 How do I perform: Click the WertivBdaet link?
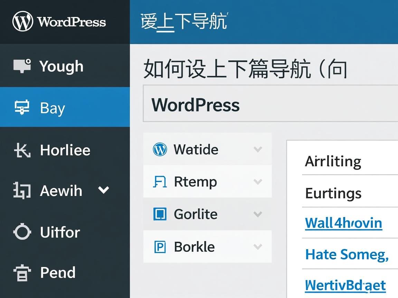click(x=345, y=285)
